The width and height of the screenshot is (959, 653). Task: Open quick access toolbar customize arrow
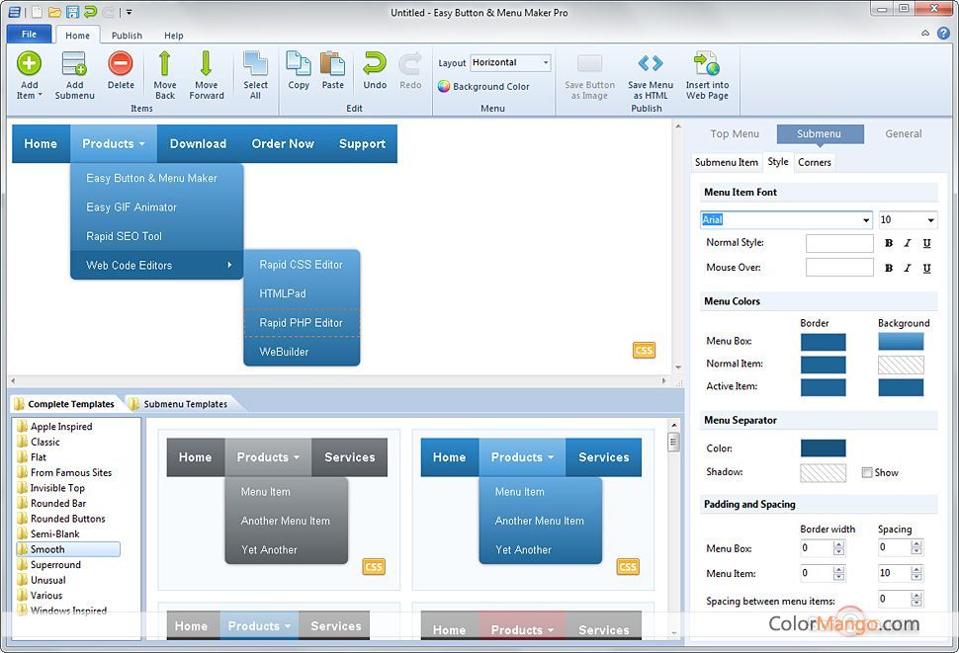pos(130,12)
